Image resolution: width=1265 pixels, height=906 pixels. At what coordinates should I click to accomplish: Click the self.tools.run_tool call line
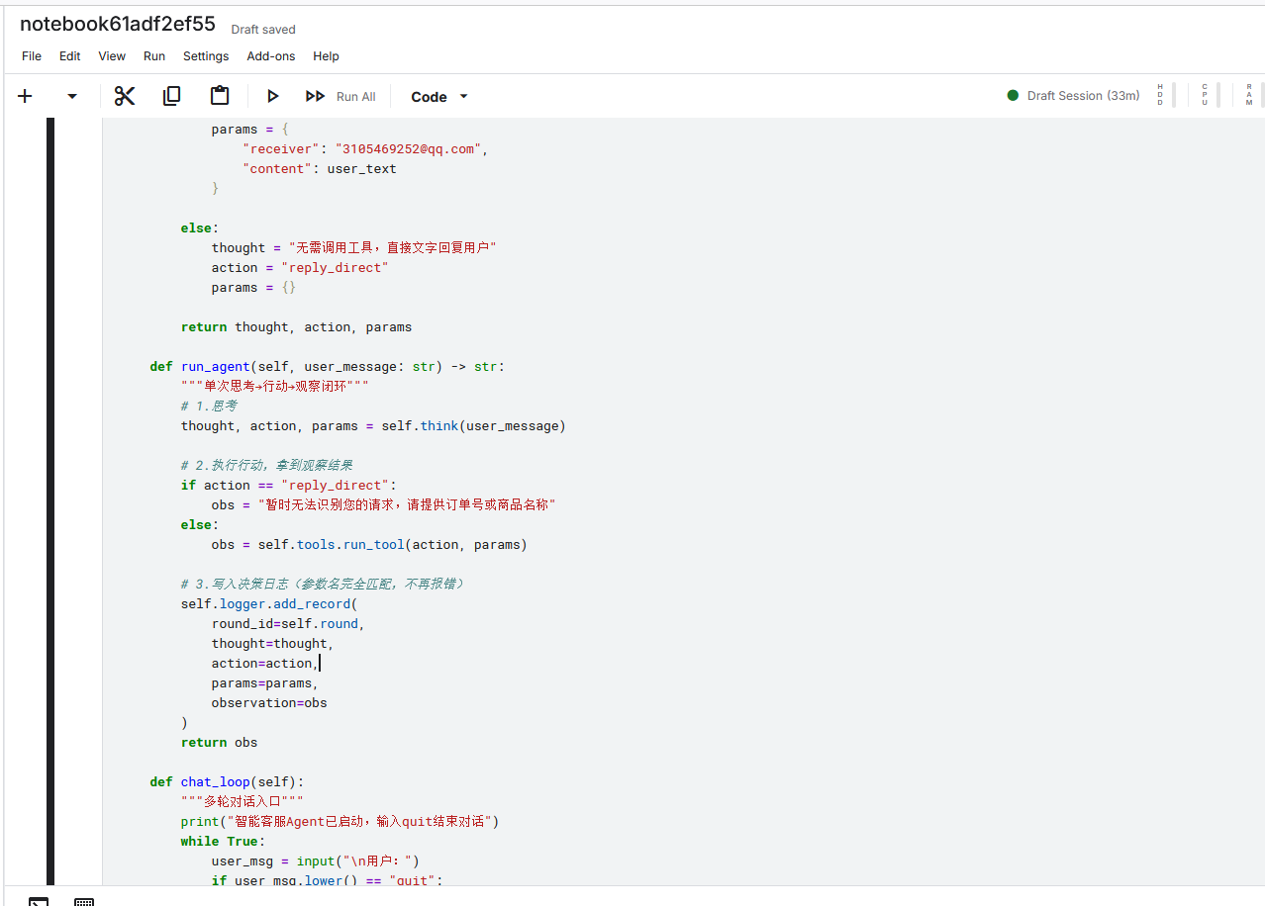pos(369,545)
